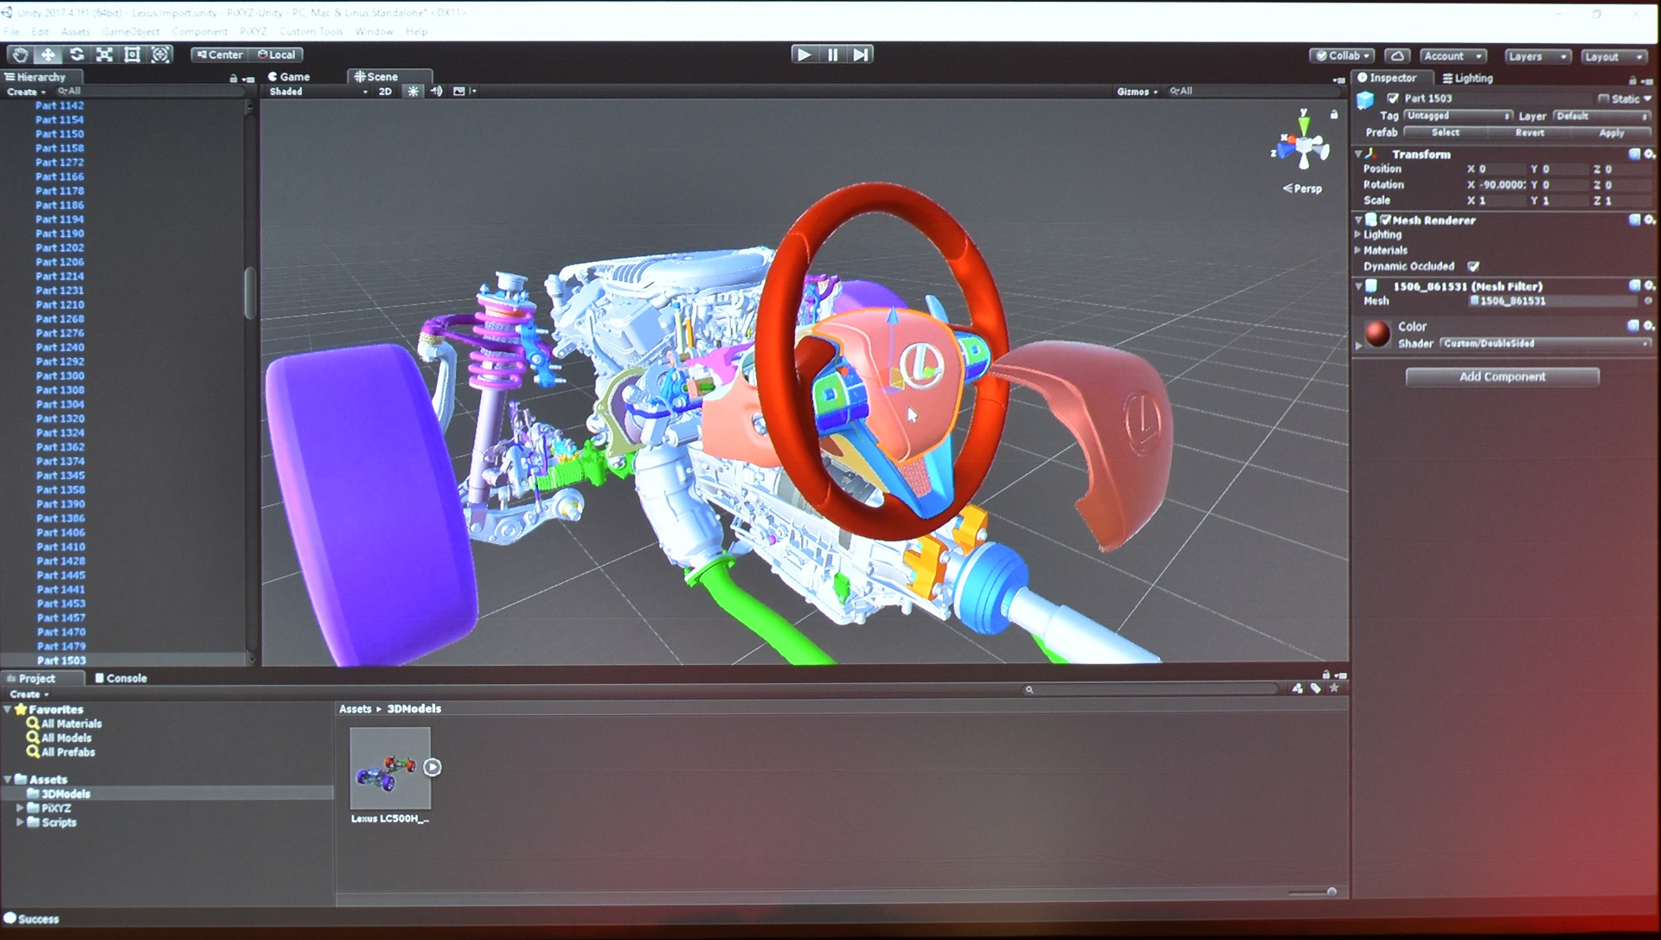
Task: Expand Mesh Renderer Lighting foldout
Action: (x=1357, y=234)
